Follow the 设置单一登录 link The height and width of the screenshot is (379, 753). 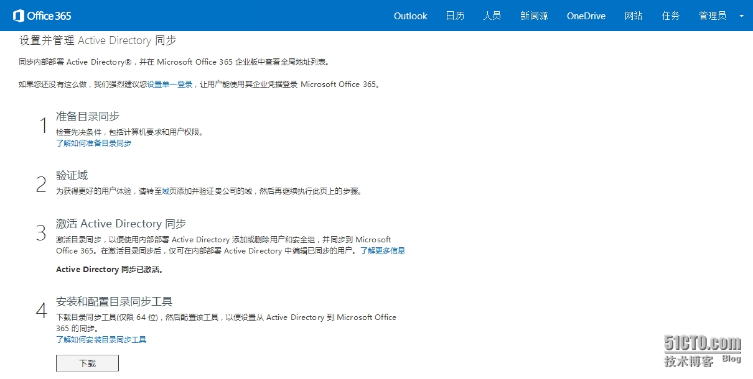(x=170, y=84)
